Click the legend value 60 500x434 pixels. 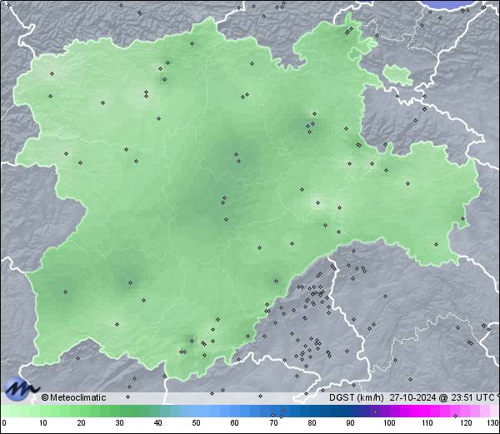click(235, 423)
